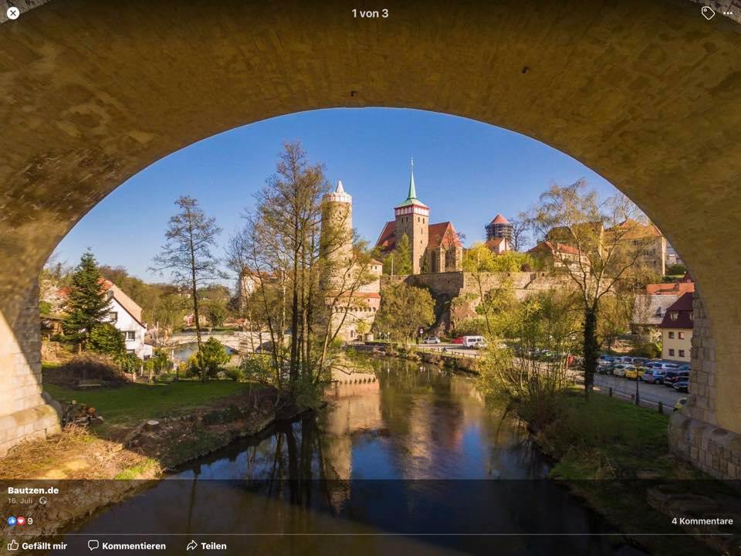The image size is (741, 556).
Task: View the list of 9 reactions
Action: coord(30,521)
